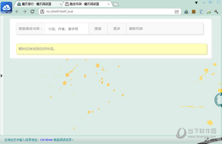Open the blue cloud reader main menu
This screenshot has height=144, width=222.
pos(6,8)
